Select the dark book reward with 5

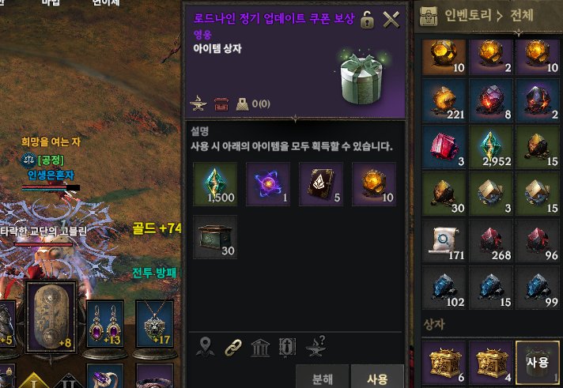click(321, 184)
